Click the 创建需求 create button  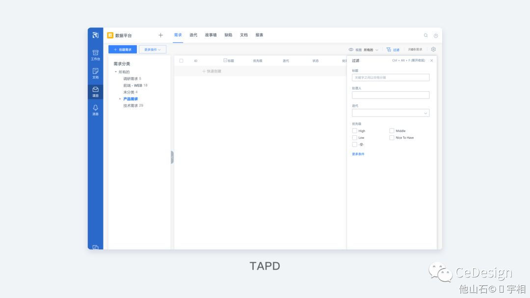[123, 50]
